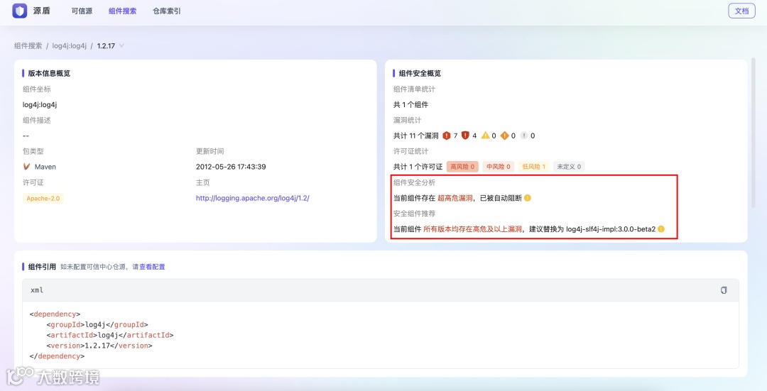Click the 源盾 shield logo icon

point(20,11)
